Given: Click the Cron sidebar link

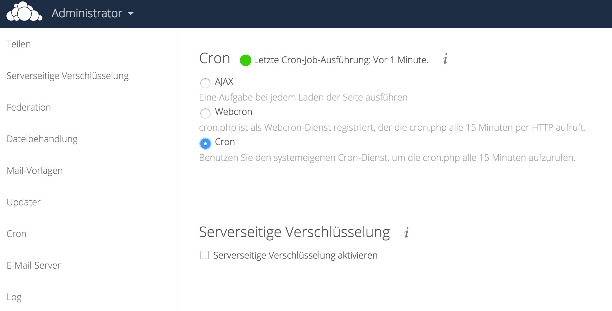Looking at the screenshot, I should (17, 234).
